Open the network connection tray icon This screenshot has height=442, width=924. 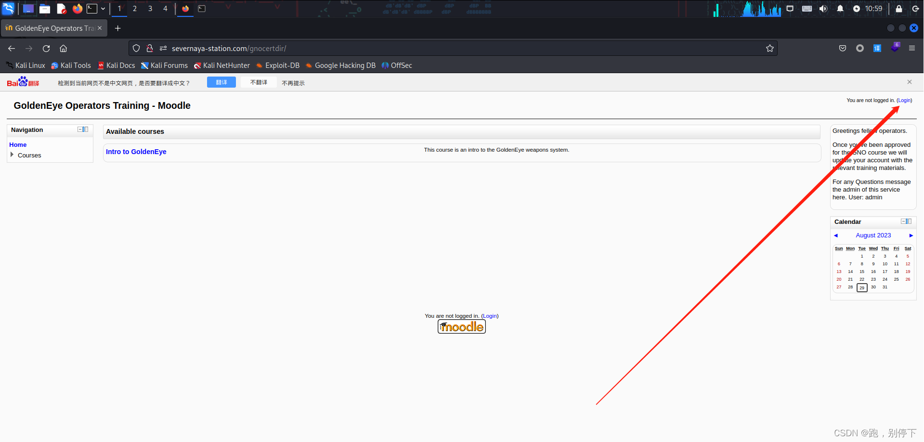(790, 9)
